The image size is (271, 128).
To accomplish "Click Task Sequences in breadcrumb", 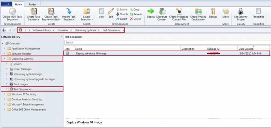I will (x=111, y=30).
